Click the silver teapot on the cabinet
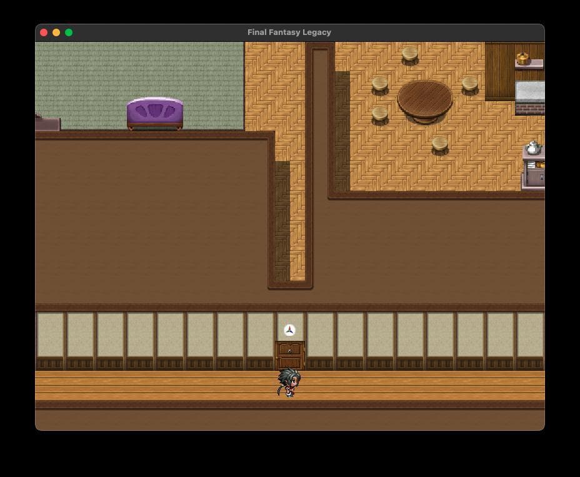This screenshot has width=580, height=477. 533,147
